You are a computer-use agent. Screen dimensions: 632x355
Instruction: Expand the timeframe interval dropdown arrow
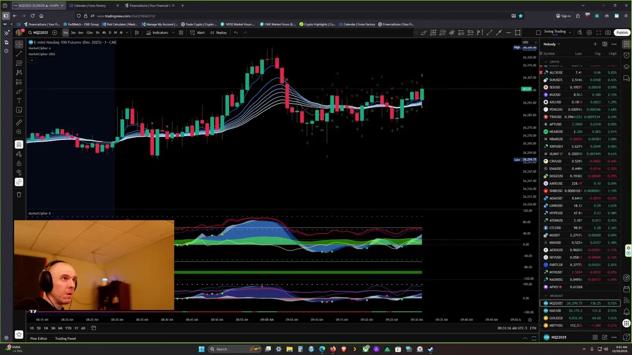tap(127, 33)
